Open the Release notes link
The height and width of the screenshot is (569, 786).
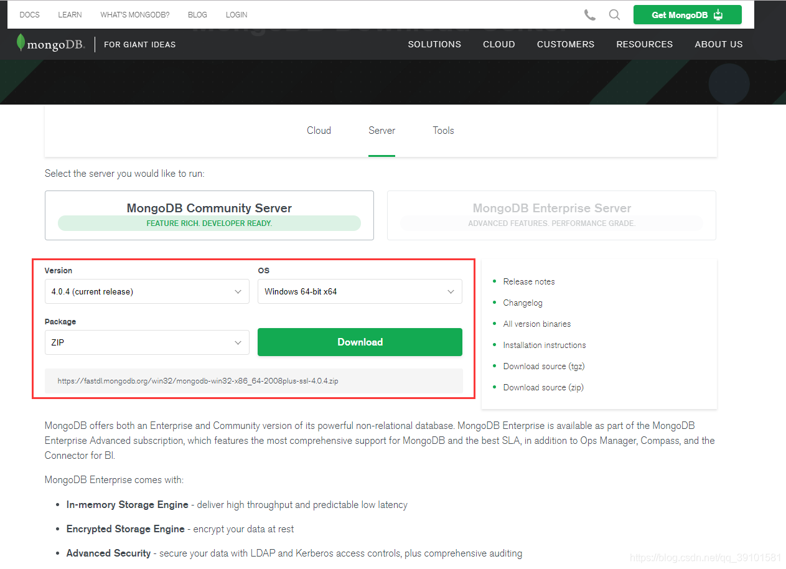[x=529, y=282]
